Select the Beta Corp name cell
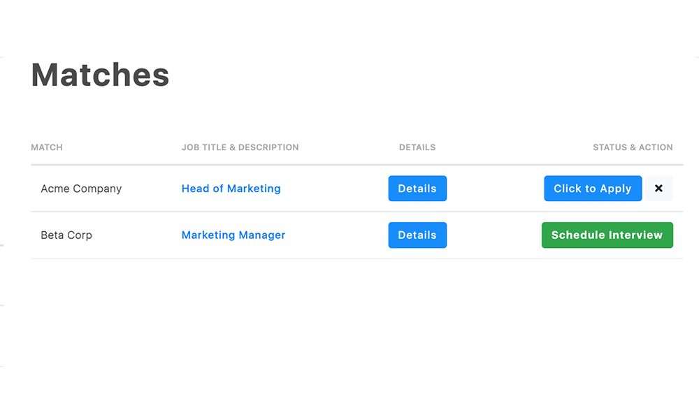The image size is (699, 396). coord(66,235)
